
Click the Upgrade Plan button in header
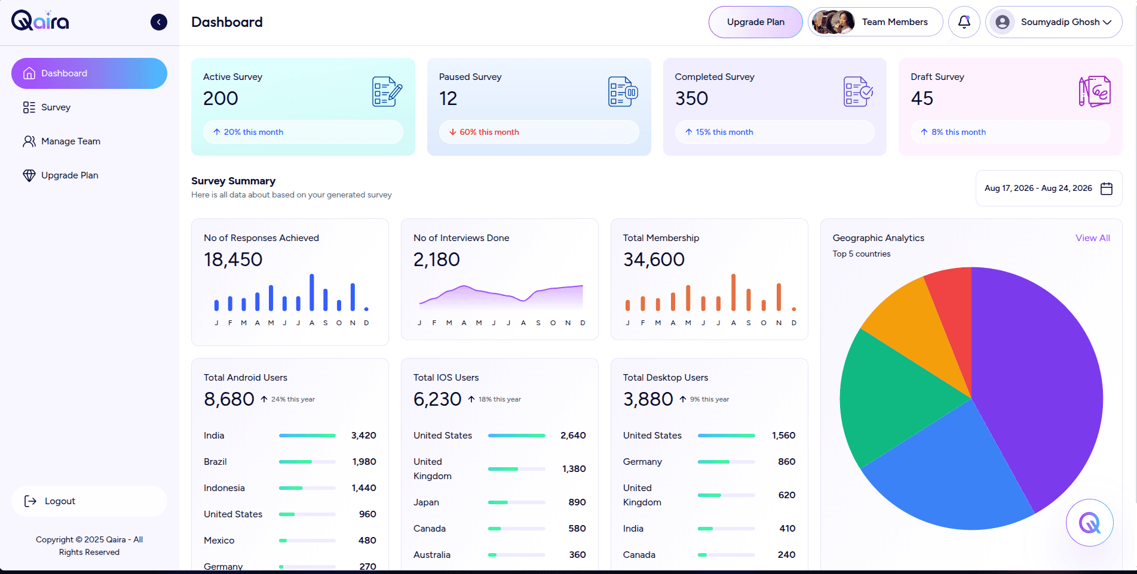pos(755,22)
